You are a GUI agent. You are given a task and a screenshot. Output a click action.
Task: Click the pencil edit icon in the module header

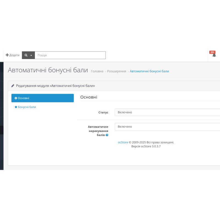point(13,86)
